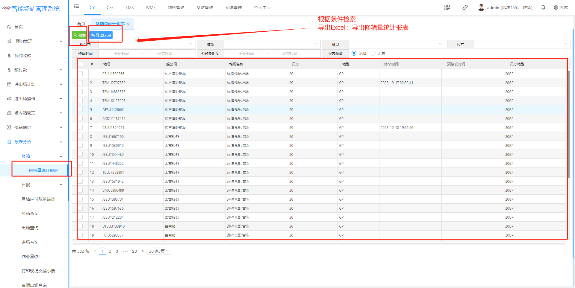Click the link chain icon in header
The height and width of the screenshot is (288, 575).
coord(465,7)
